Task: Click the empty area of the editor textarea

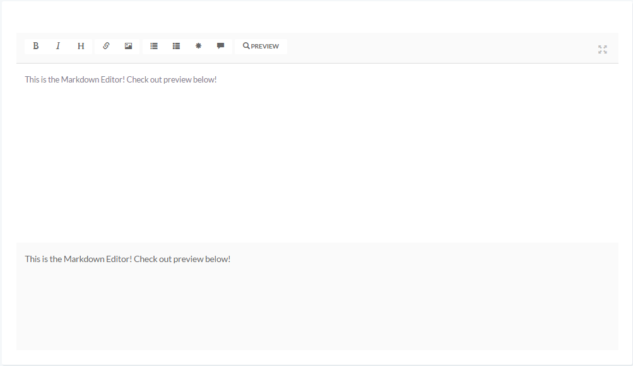Action: click(x=316, y=157)
